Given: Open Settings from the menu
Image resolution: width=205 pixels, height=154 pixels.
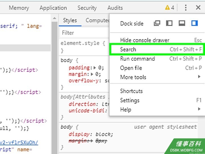Looking at the screenshot, I should point(157,100).
